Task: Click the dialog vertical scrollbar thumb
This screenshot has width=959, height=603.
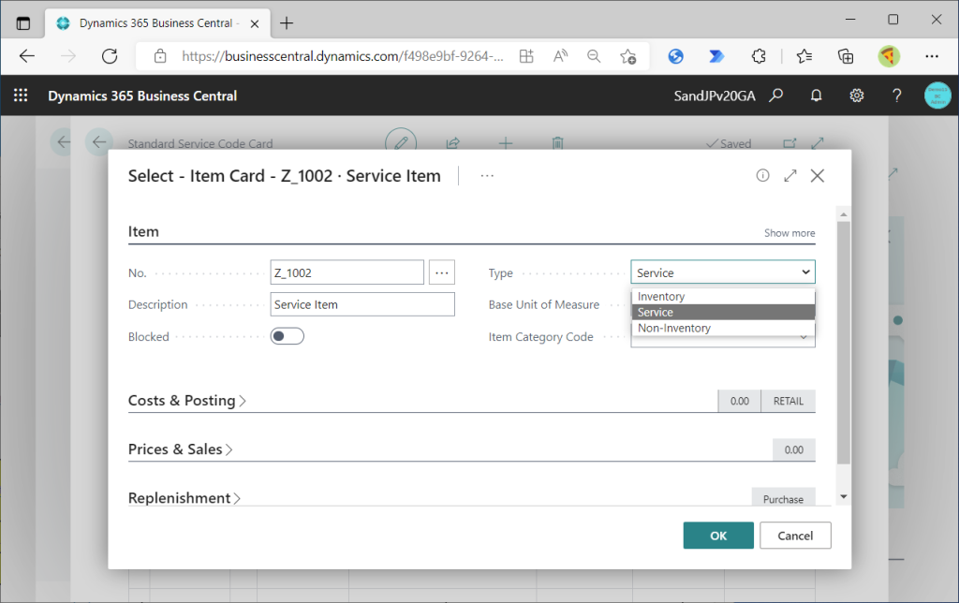Action: click(844, 343)
